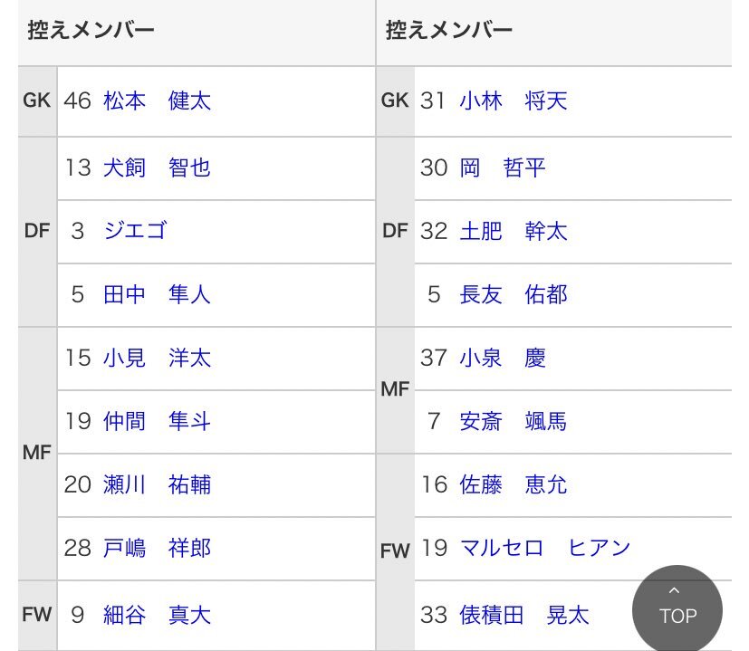749x651 pixels.
Task: Open player link 小泉 慶
Action: point(503,358)
